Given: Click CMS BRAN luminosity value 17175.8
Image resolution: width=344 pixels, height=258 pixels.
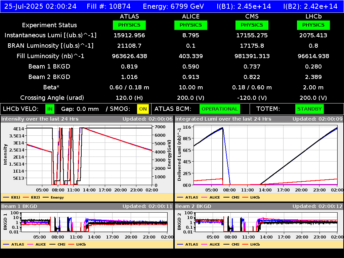Looking at the screenshot, I should tap(252, 46).
